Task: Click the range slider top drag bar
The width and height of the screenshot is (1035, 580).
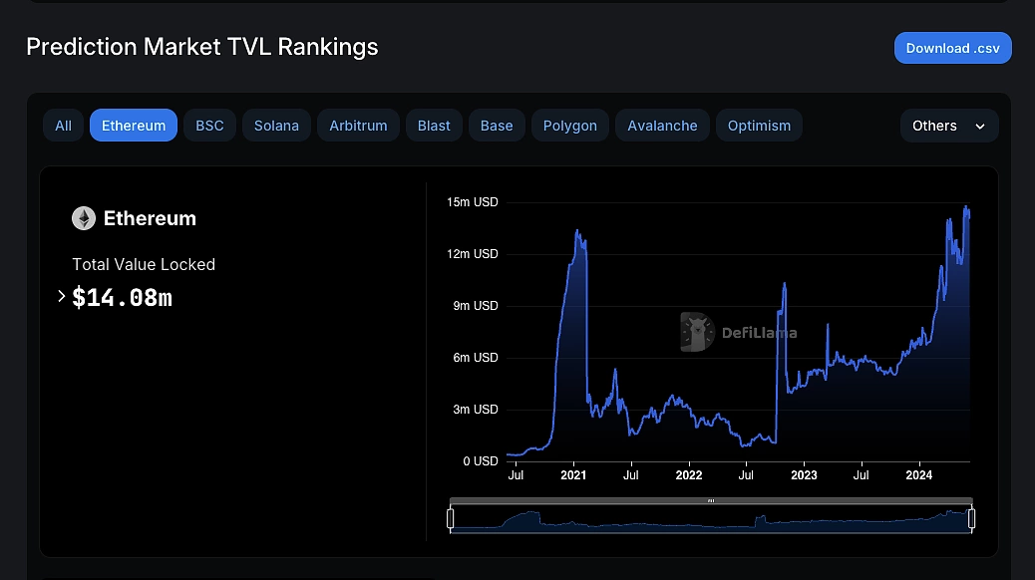Action: click(x=711, y=500)
